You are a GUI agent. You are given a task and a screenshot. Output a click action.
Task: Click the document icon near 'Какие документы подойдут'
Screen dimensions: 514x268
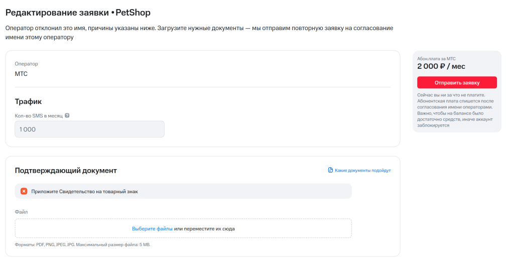point(330,170)
